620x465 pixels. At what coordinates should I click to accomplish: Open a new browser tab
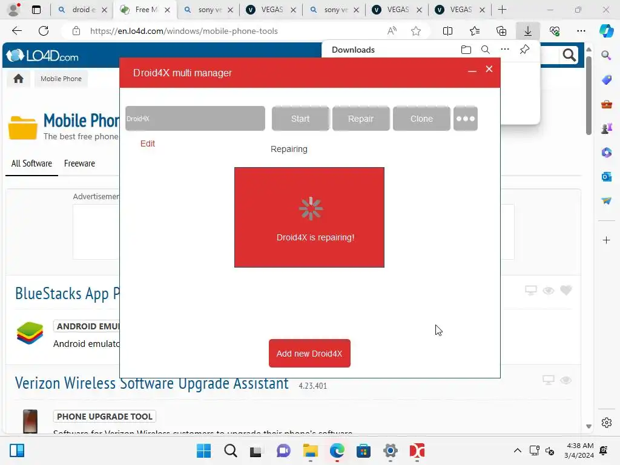(502, 10)
